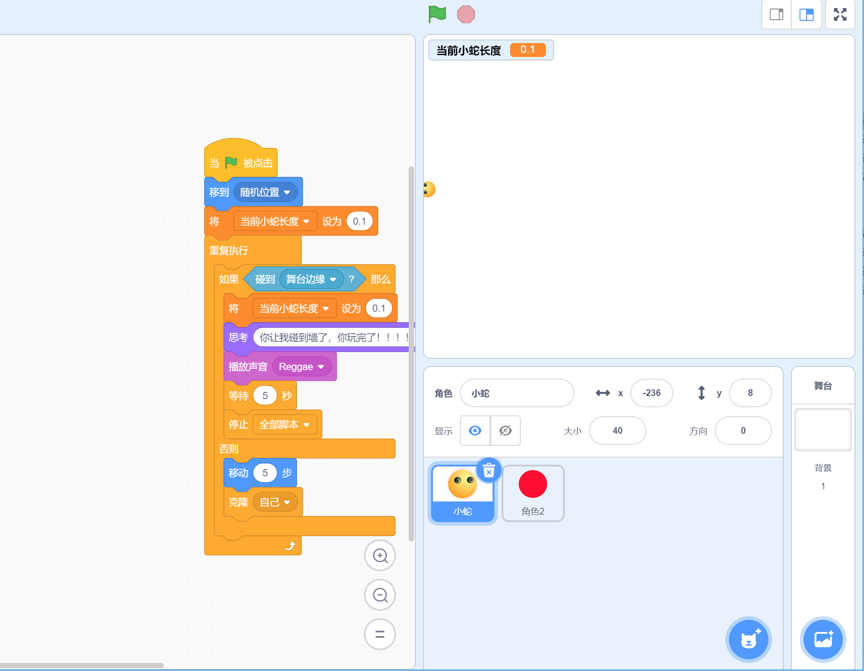This screenshot has width=864, height=671.
Task: Click the snake sprite on the stage
Action: [x=429, y=189]
